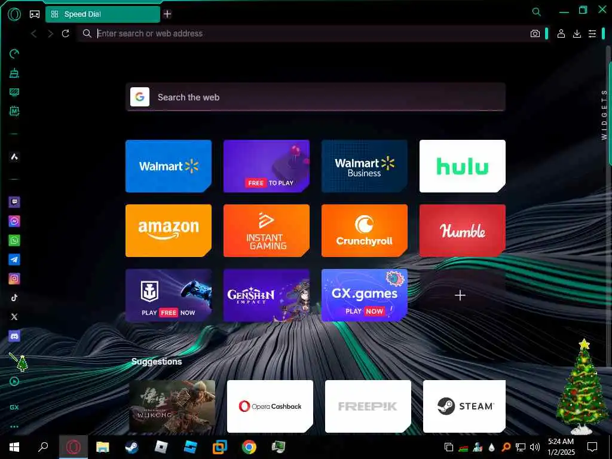Viewport: 612px width, 459px height.
Task: Open the GX Corner gamepad icon
Action: (35, 14)
